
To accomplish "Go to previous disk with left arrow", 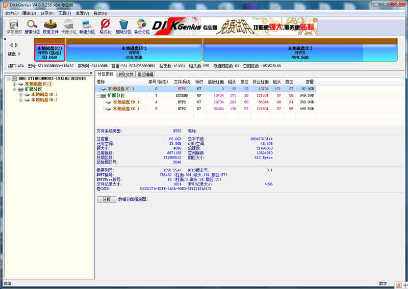I will (11, 45).
